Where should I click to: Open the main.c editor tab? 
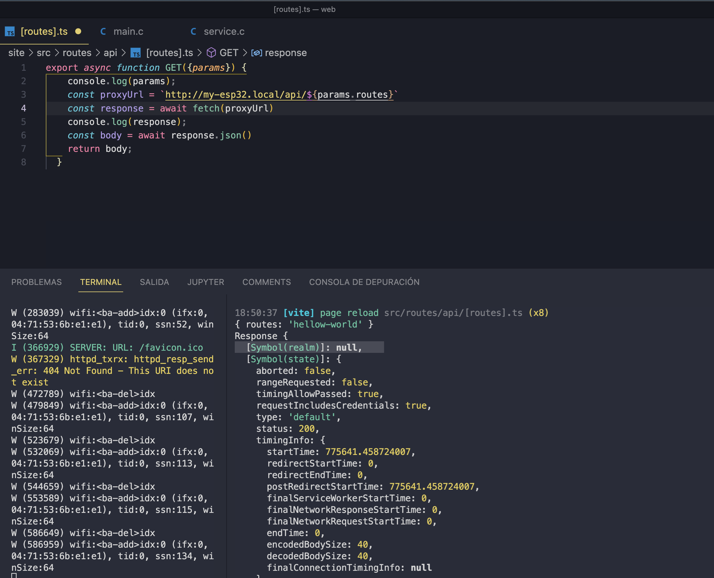(x=128, y=32)
